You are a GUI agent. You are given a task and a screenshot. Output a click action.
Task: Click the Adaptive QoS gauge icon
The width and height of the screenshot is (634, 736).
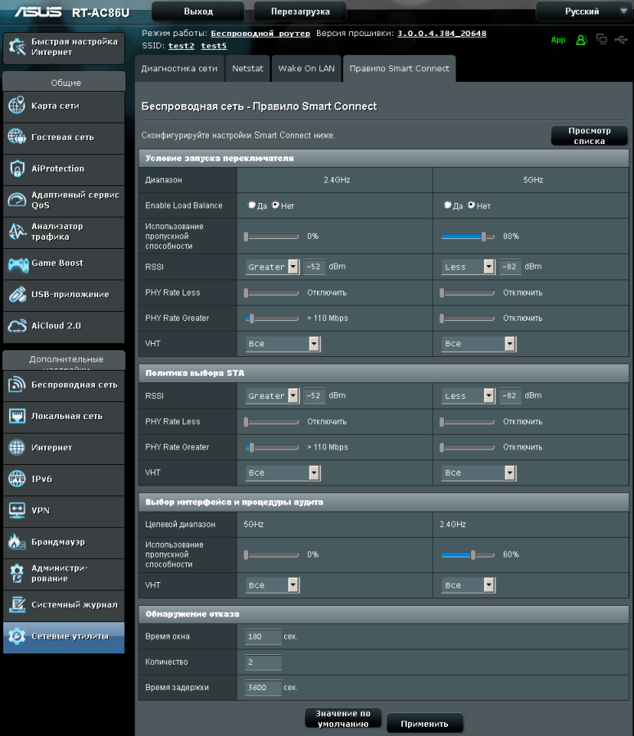pos(17,200)
